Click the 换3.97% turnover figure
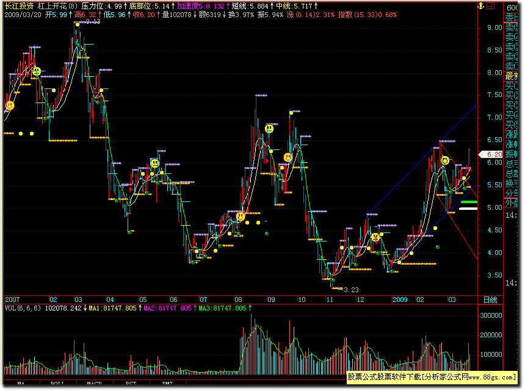Screen dimensions: 525x391 pyautogui.click(x=241, y=15)
